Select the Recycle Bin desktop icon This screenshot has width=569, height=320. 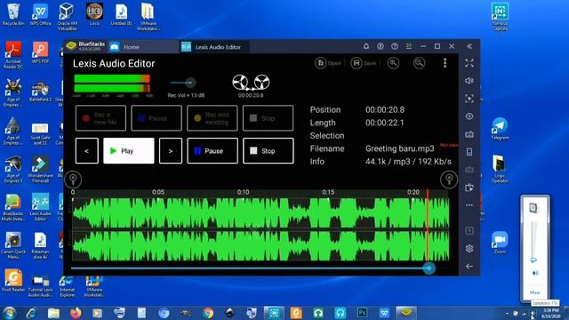coord(13,14)
